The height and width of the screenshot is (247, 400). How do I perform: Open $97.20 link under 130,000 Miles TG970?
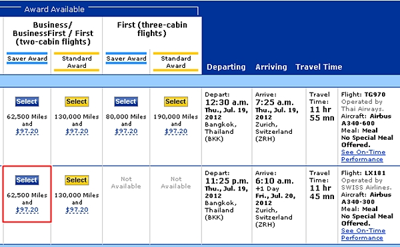77,131
